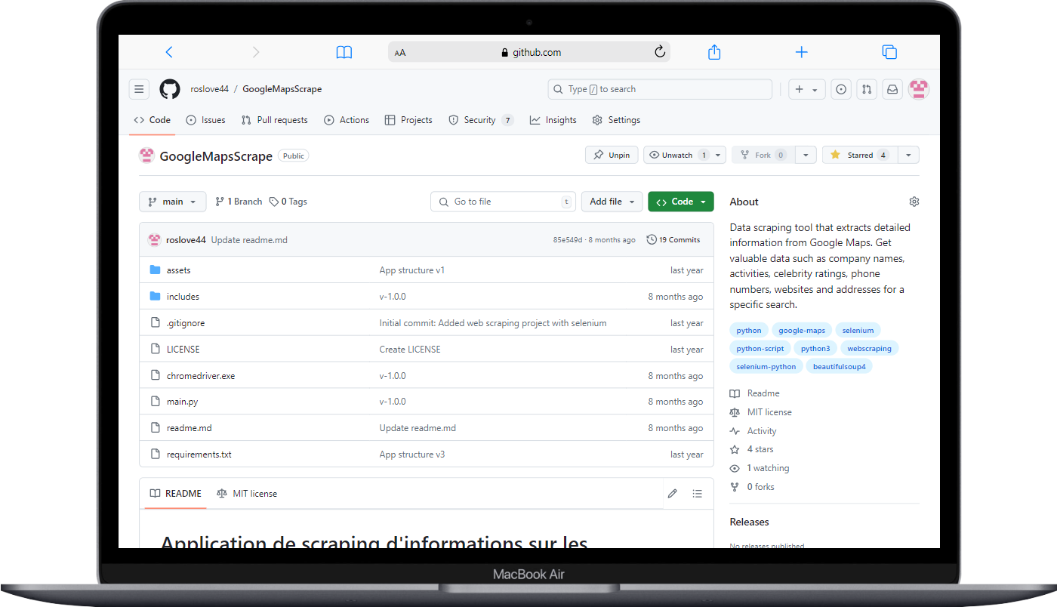Click the Fork button
Image resolution: width=1057 pixels, height=607 pixels.
[763, 155]
